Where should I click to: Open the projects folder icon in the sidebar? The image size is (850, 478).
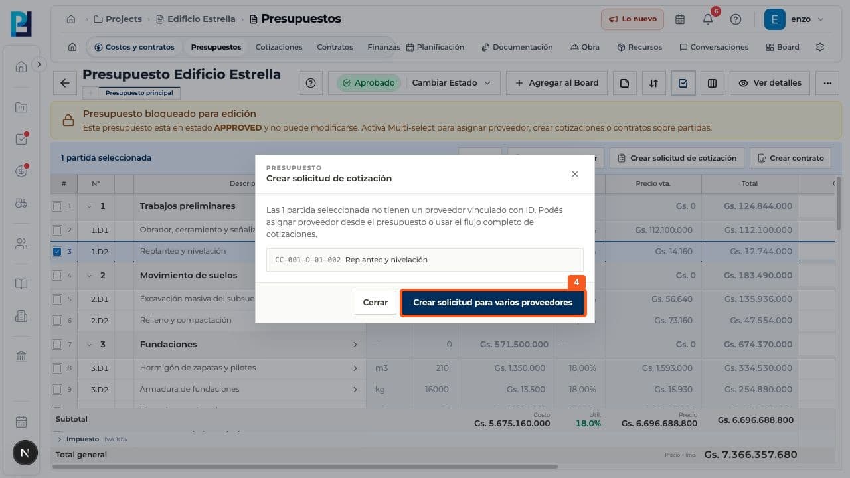click(21, 108)
